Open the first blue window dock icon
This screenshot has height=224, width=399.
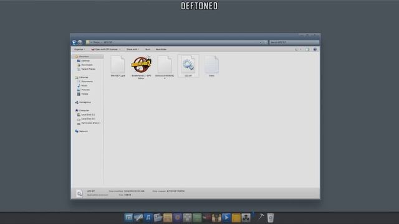point(128,218)
